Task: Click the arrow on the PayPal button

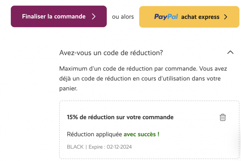Action: 225,17
